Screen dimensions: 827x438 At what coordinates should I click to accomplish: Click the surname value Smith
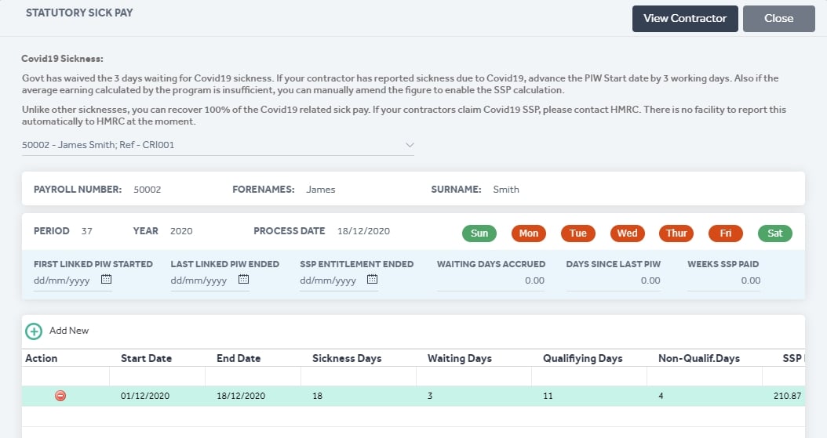506,190
